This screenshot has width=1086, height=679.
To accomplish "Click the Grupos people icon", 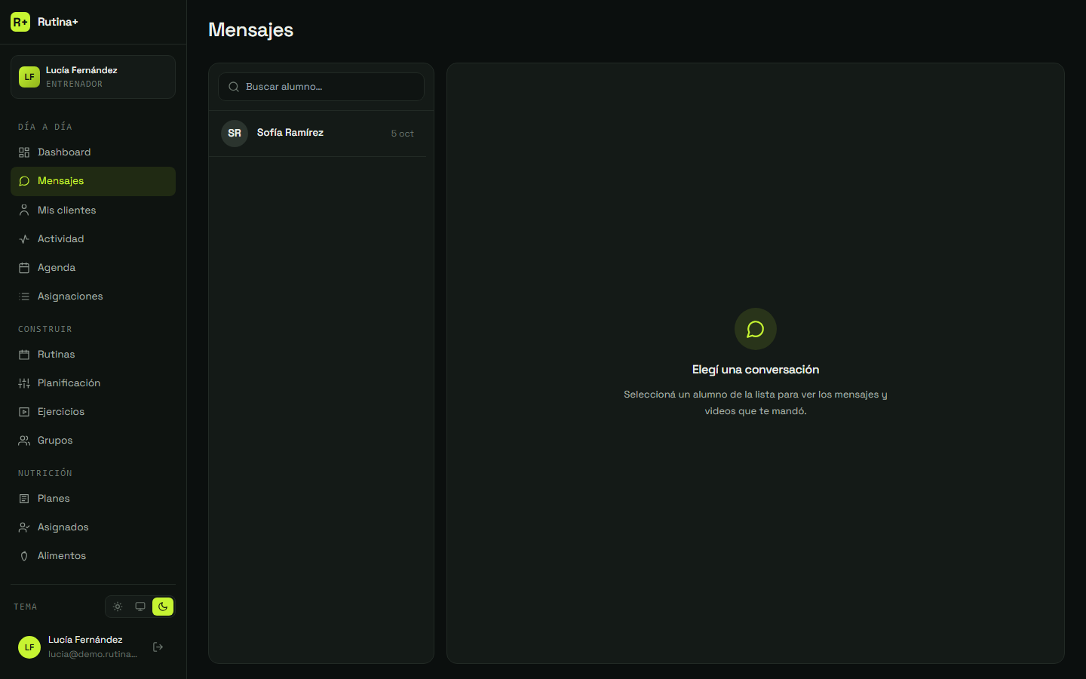I will coord(24,441).
